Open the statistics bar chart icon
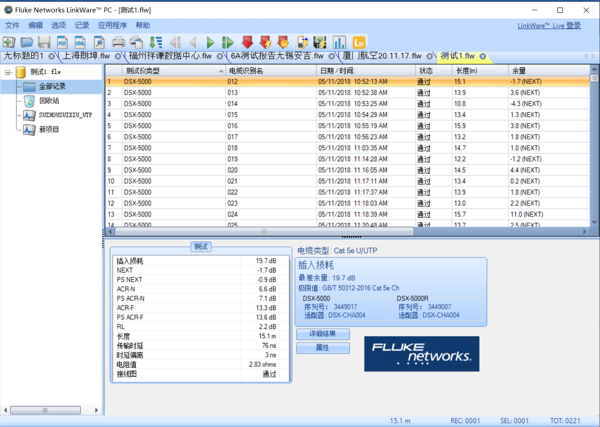Viewport: 600px width, 427px height. click(x=339, y=42)
